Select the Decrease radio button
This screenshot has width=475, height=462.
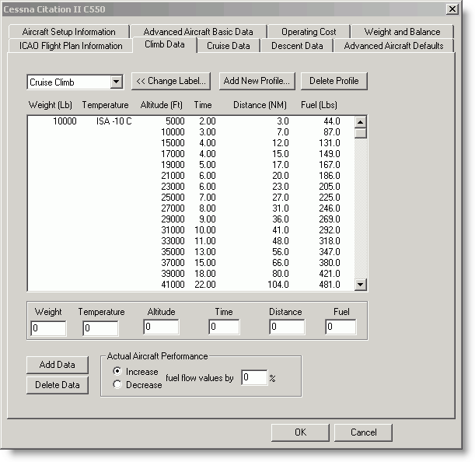[117, 384]
